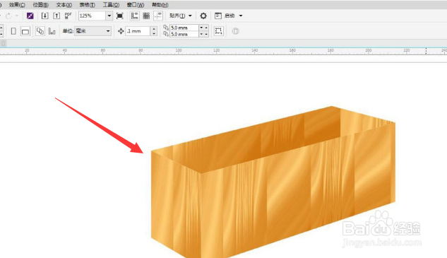
Task: Toggle the show guidelines icon
Action: coord(158,16)
